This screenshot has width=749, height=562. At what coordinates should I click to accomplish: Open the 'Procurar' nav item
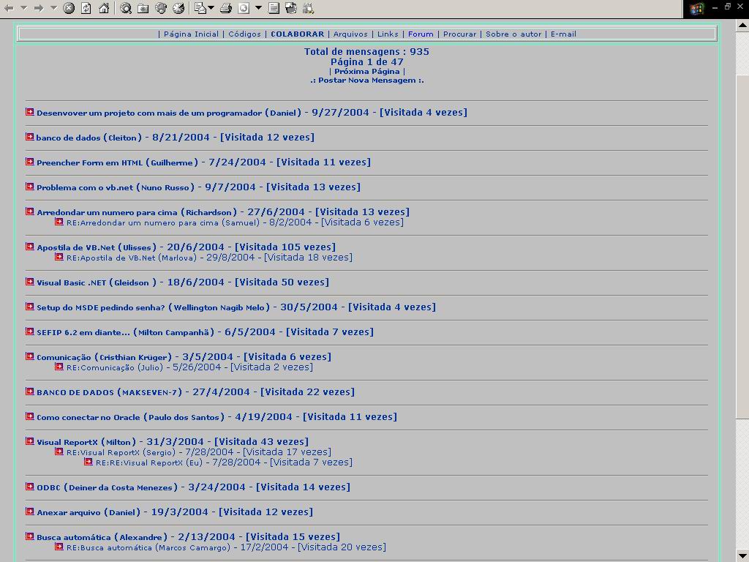[459, 34]
